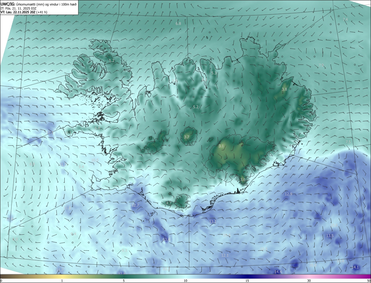371x283 pixels.
Task: Click the colour scale tick label 15
Action: point(247,281)
